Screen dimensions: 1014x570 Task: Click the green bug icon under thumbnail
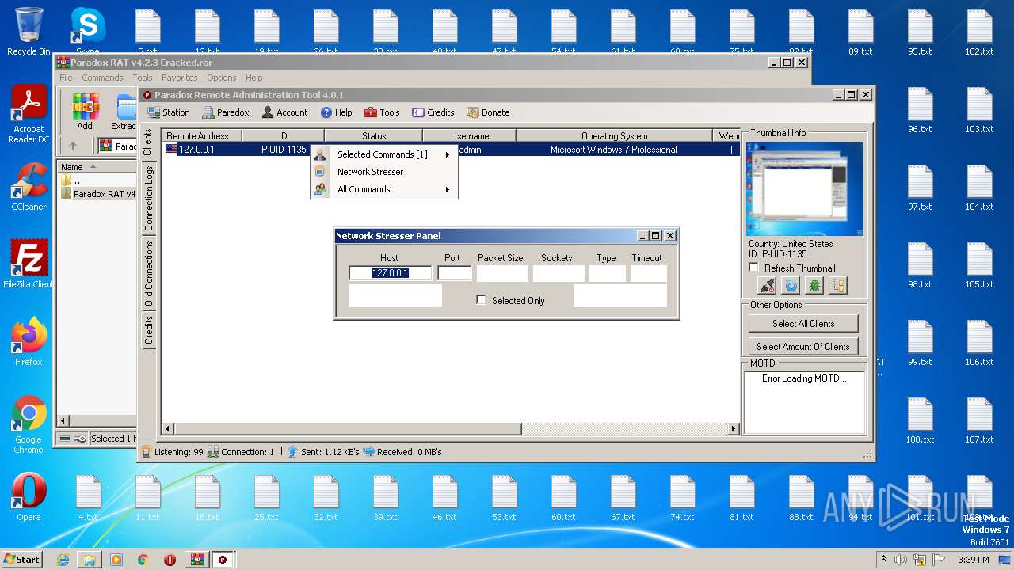[x=814, y=286]
